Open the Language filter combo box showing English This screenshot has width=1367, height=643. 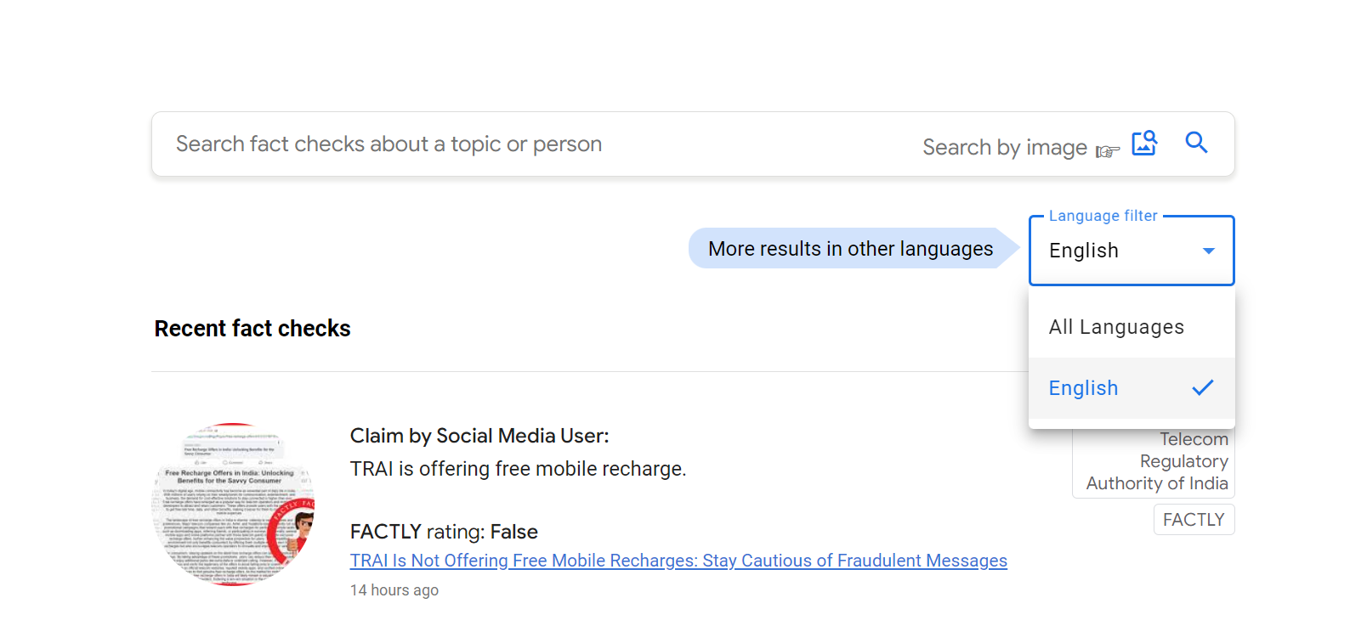[1114, 251]
